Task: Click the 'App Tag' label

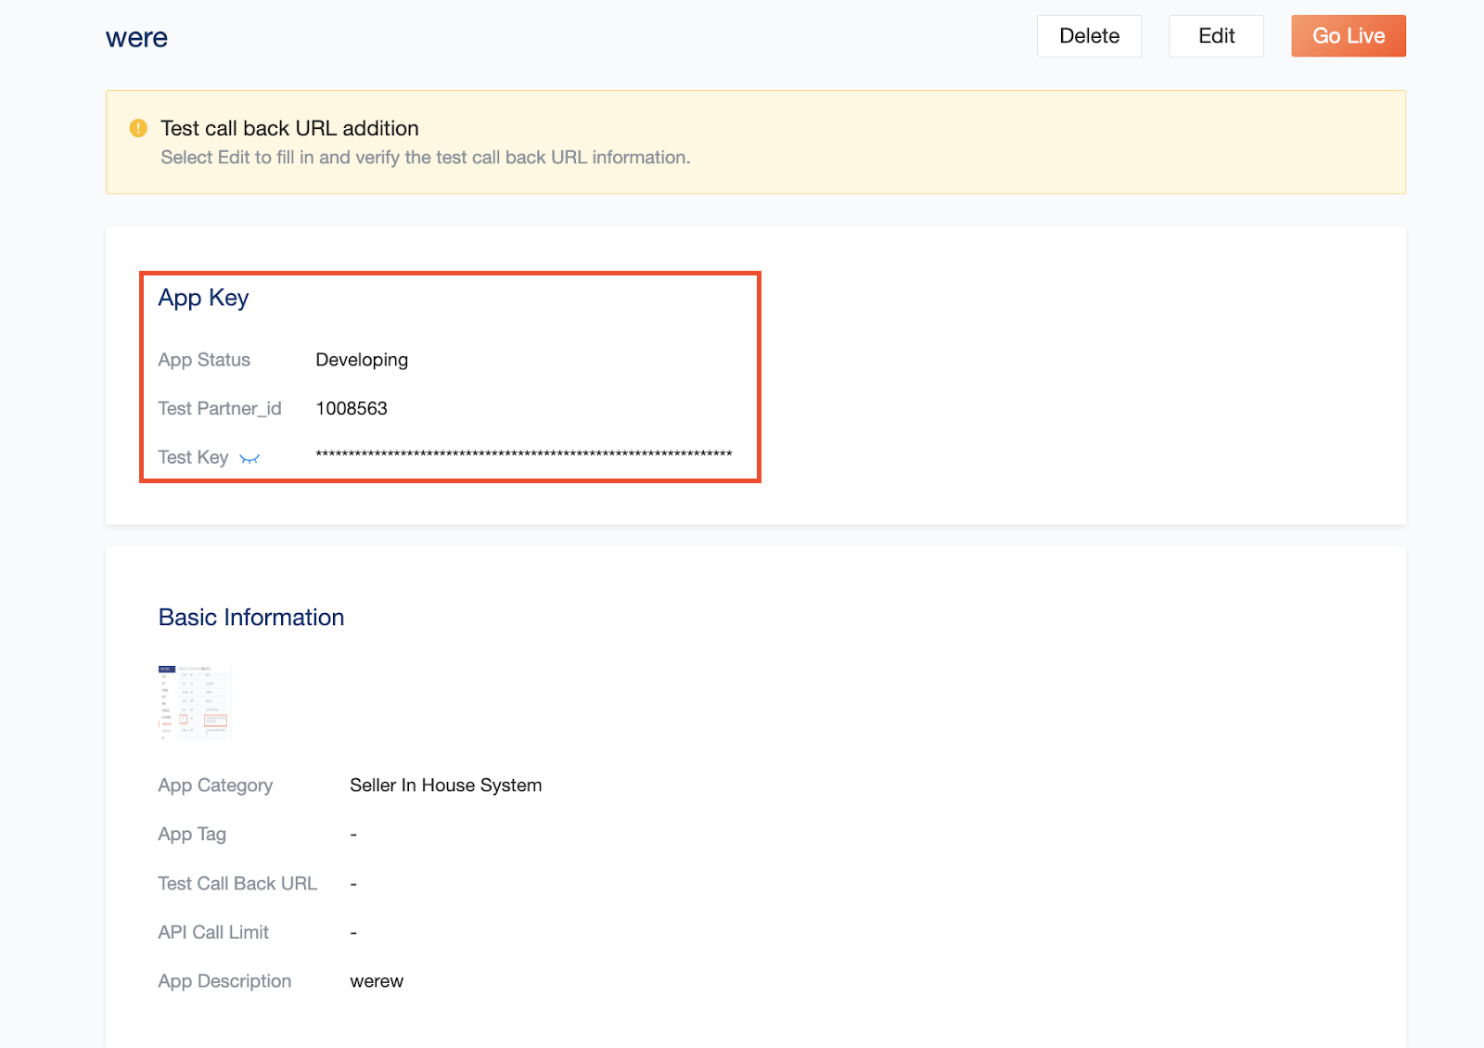Action: [x=192, y=835]
